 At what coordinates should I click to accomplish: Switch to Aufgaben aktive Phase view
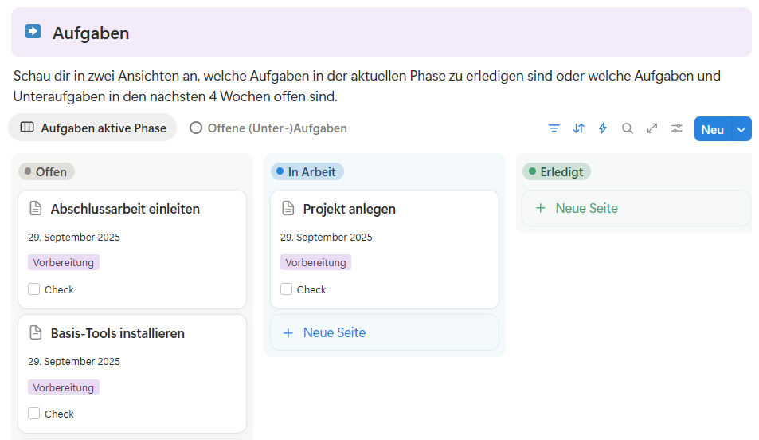point(92,128)
